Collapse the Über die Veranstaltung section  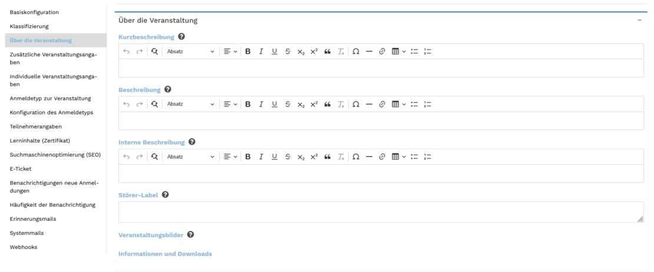[639, 20]
